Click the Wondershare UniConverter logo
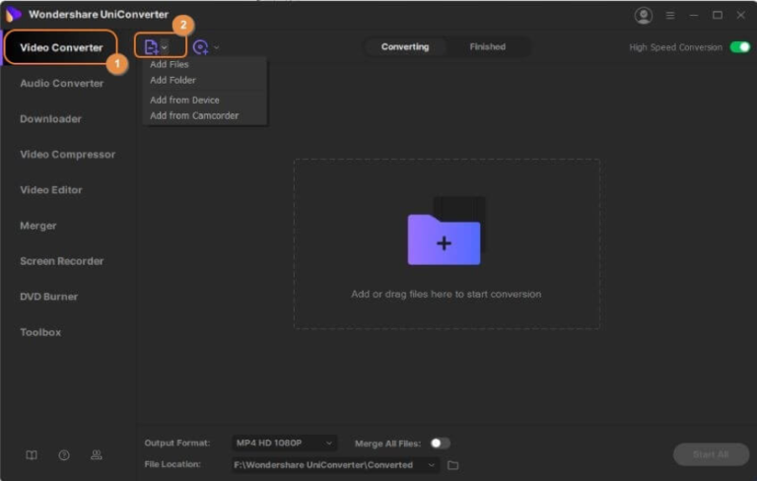Image resolution: width=757 pixels, height=481 pixels. (13, 15)
